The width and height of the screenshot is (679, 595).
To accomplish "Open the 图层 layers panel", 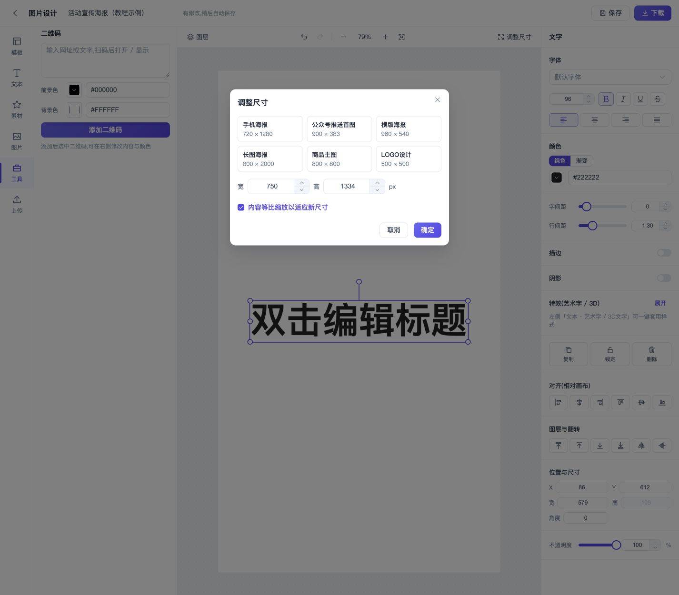I will 198,37.
